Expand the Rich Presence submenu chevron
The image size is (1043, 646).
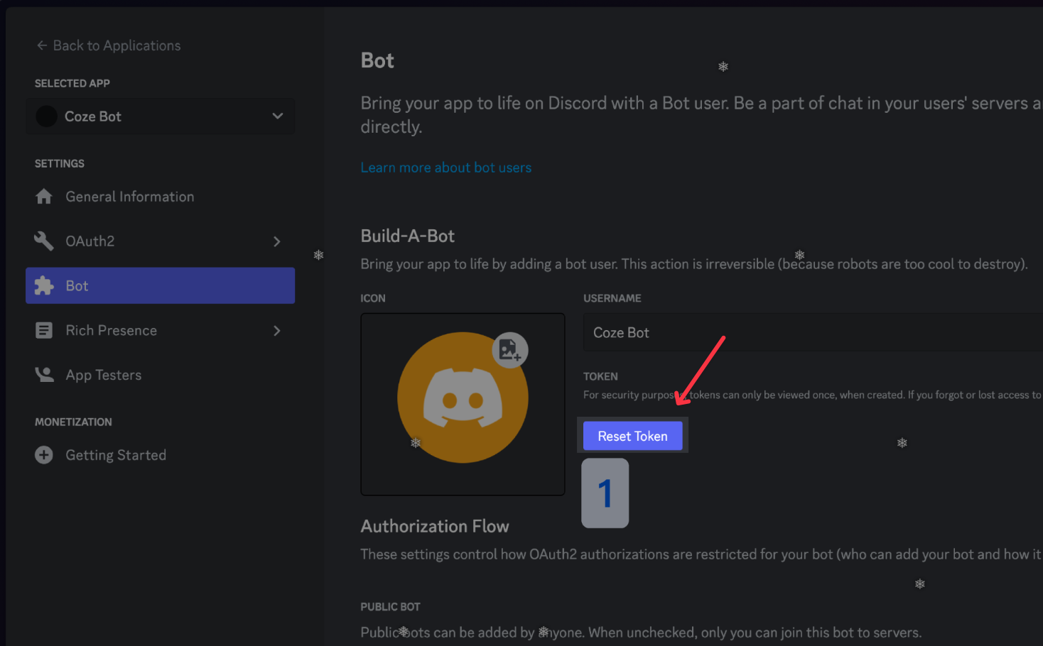277,330
